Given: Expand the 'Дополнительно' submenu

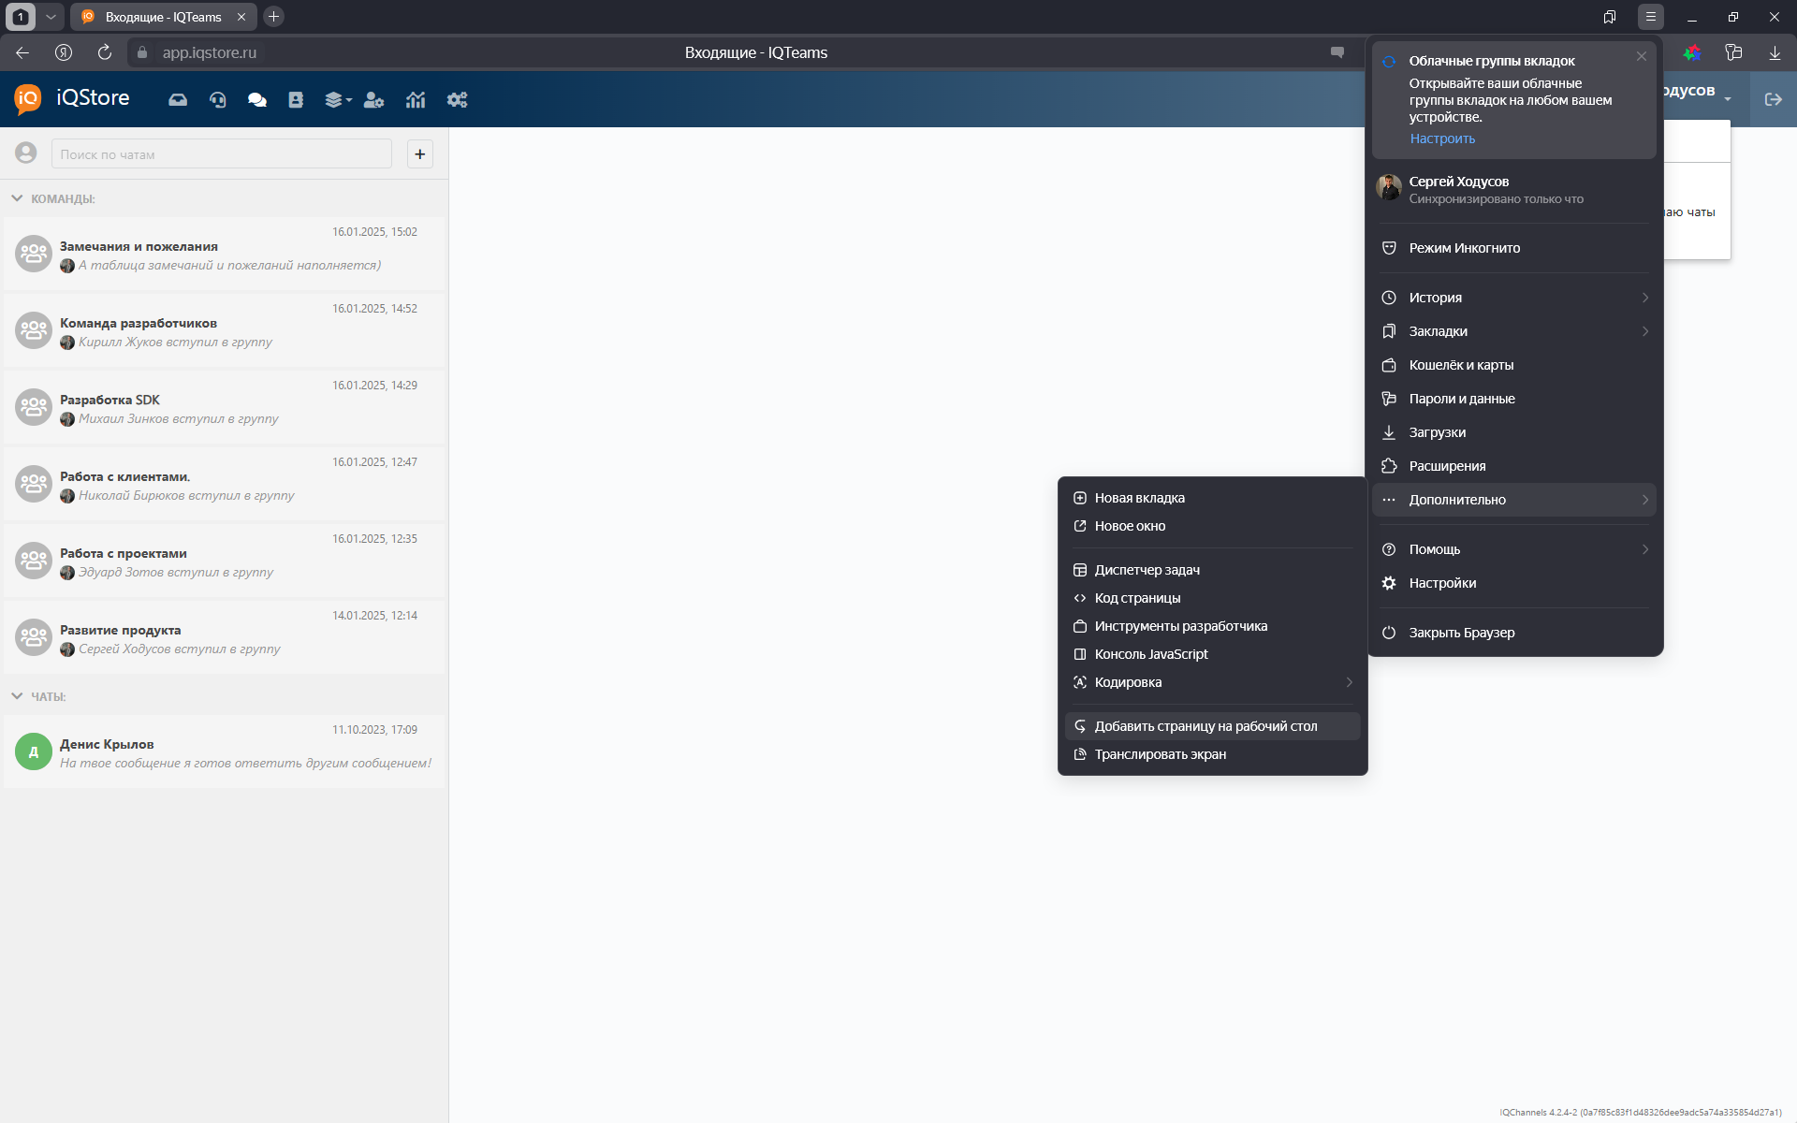Looking at the screenshot, I should click(1514, 500).
